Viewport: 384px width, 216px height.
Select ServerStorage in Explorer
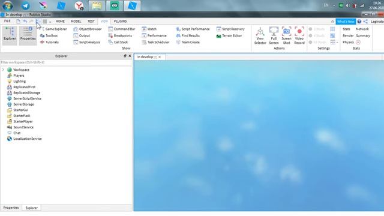point(23,104)
